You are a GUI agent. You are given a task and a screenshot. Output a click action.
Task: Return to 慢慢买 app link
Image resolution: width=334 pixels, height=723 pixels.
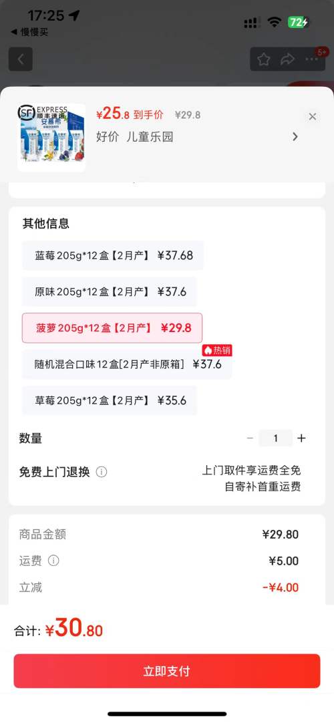(29, 32)
